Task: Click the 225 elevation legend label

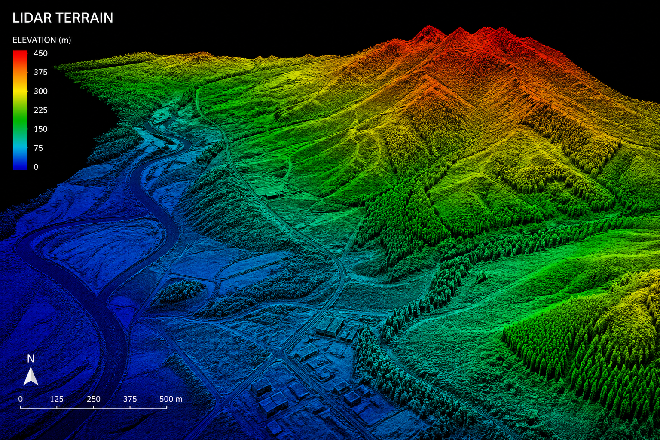Action: (41, 110)
